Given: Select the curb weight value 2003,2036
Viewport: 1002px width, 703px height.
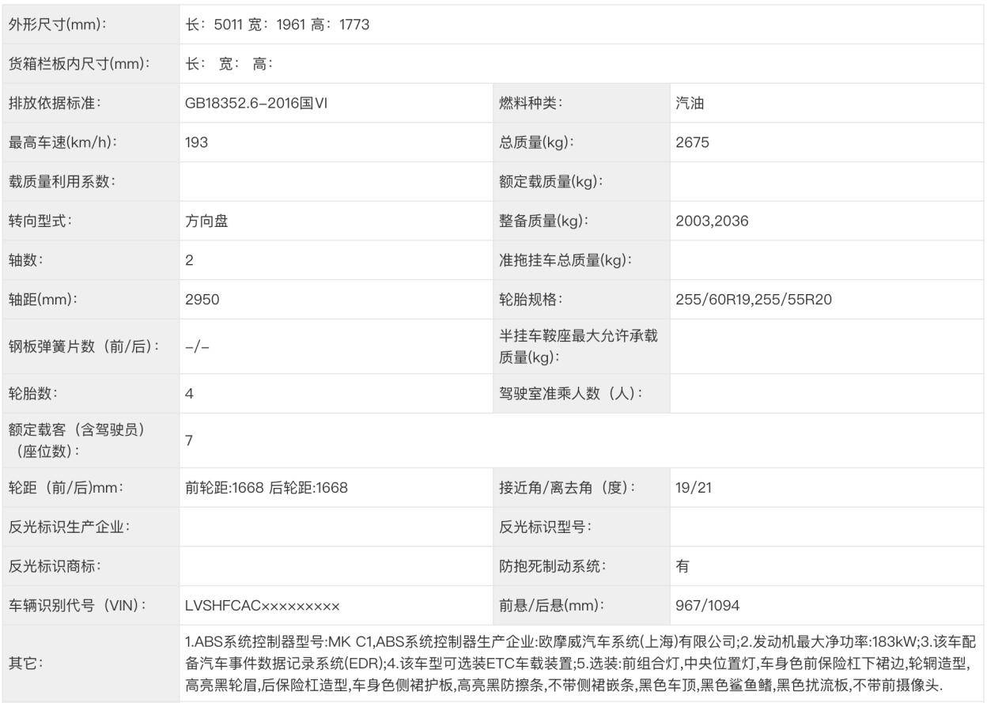Looking at the screenshot, I should coord(712,221).
